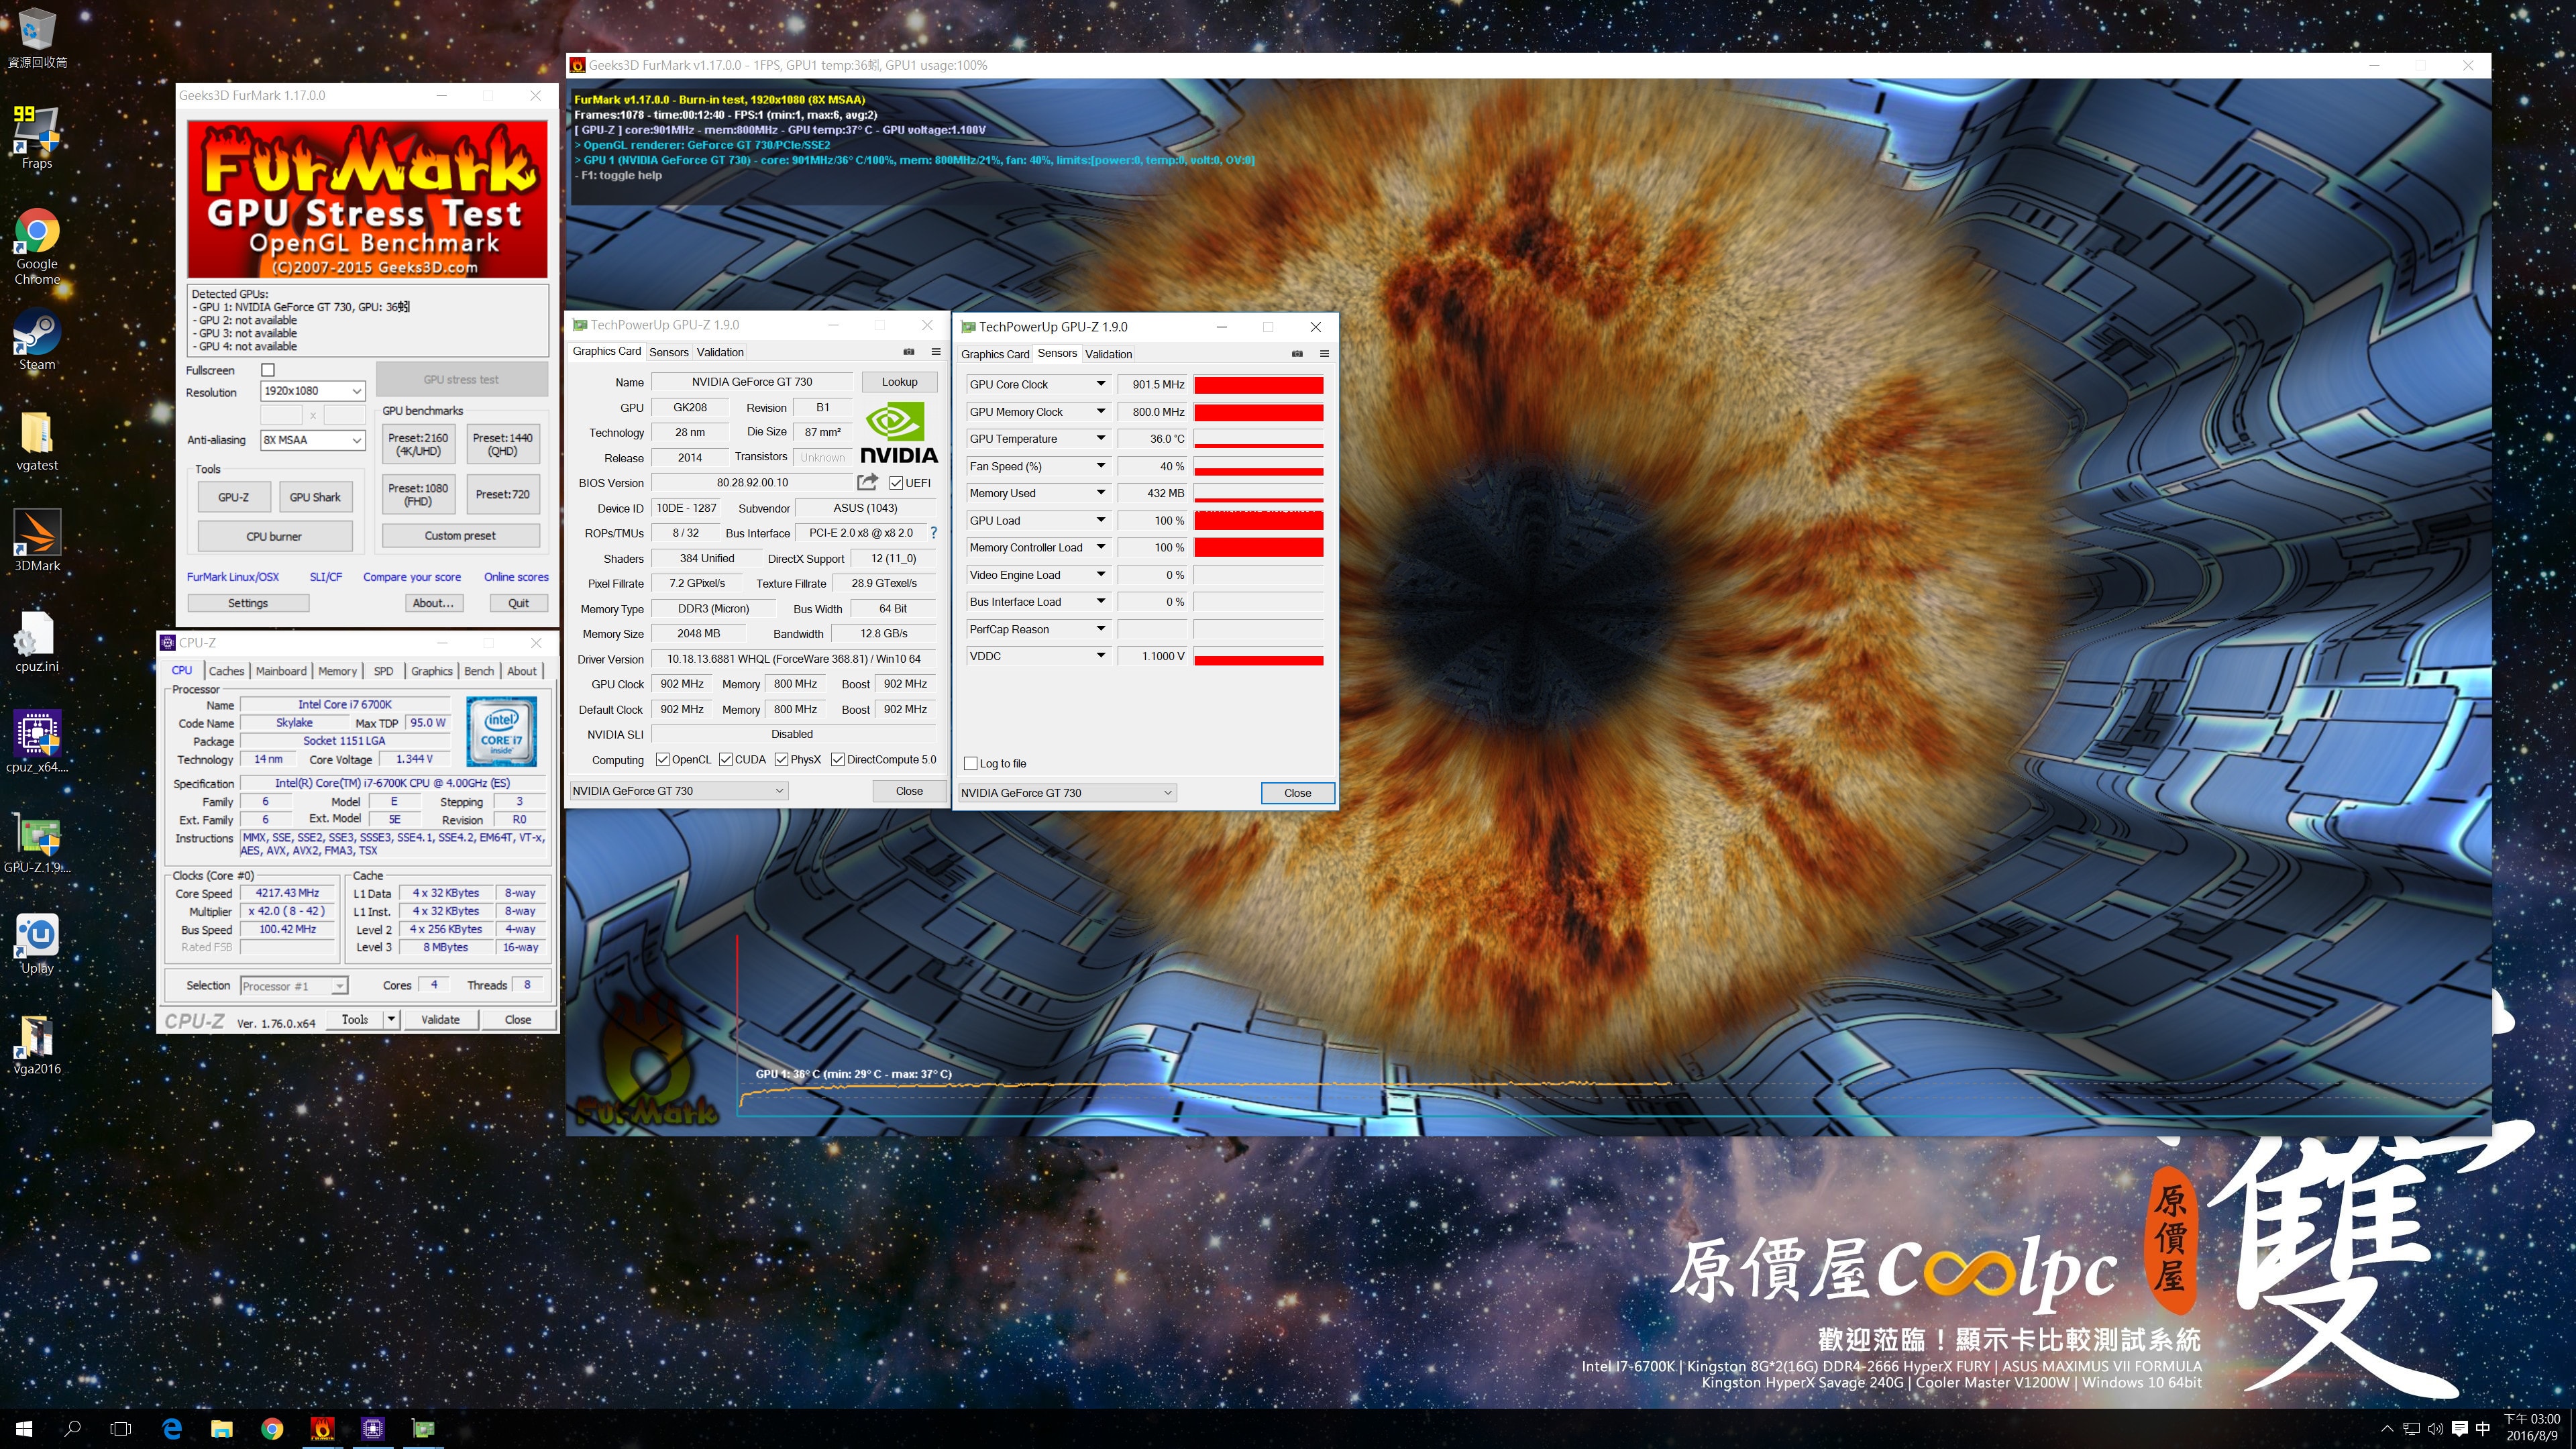
Task: Click the Intel Core i7 logo in CPU-Z
Action: pos(501,731)
